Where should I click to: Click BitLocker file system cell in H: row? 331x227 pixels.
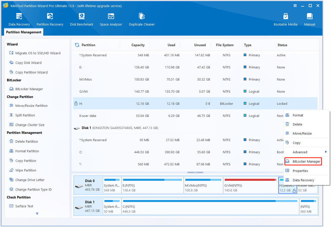point(227,104)
